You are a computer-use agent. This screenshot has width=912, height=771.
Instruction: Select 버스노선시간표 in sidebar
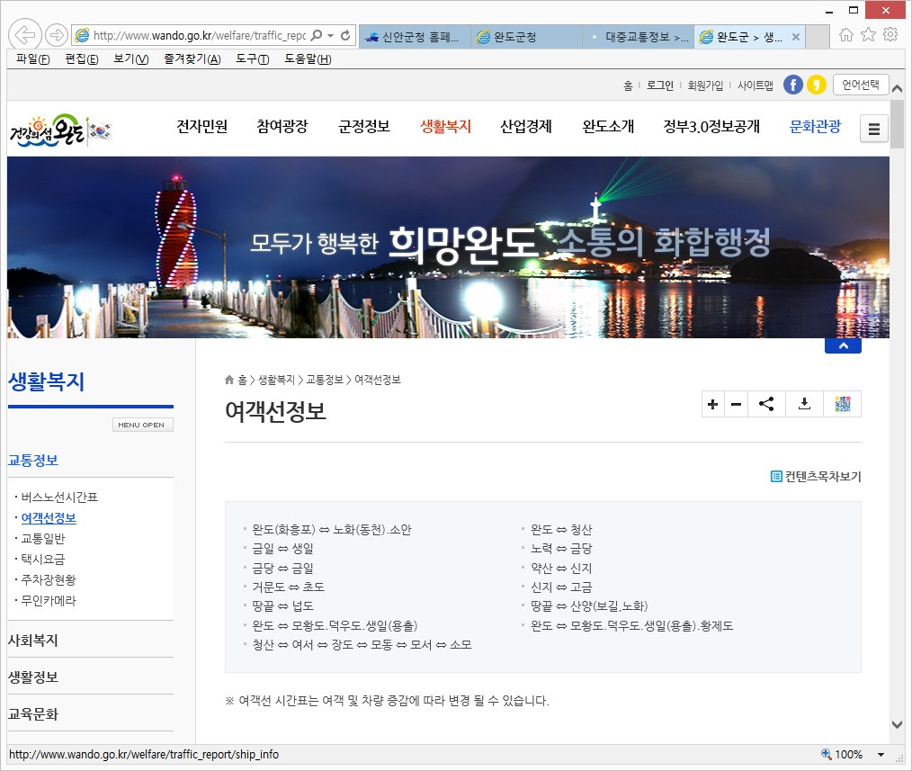tap(59, 497)
